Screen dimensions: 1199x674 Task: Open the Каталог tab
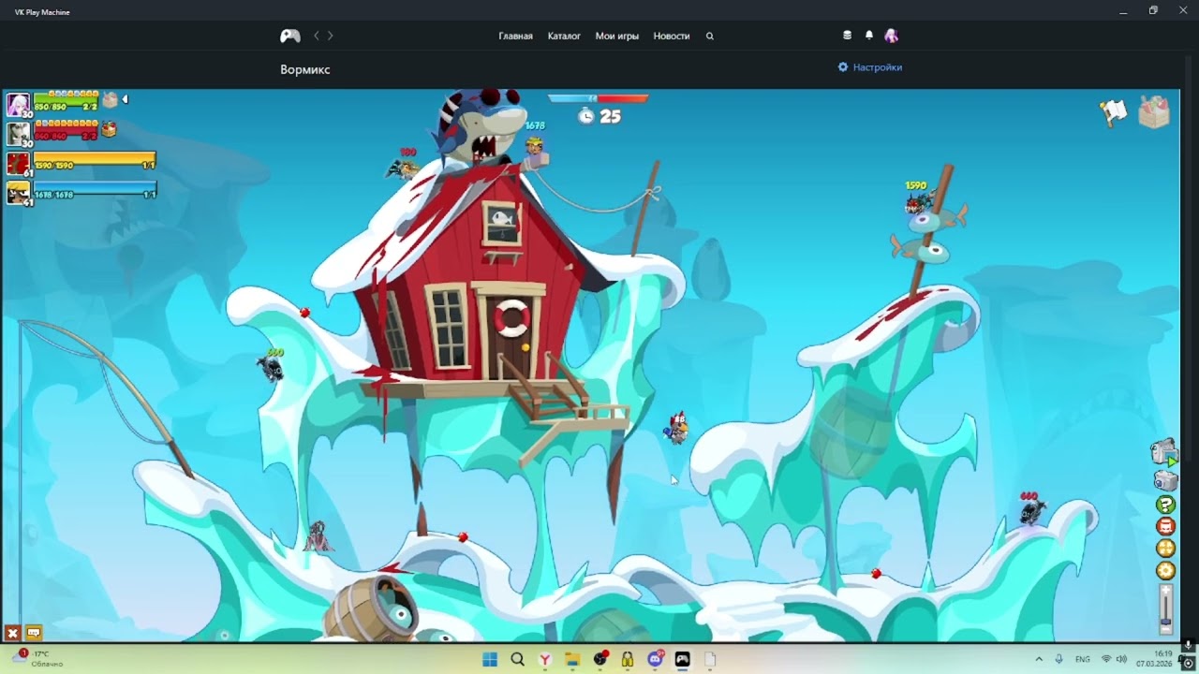(564, 37)
